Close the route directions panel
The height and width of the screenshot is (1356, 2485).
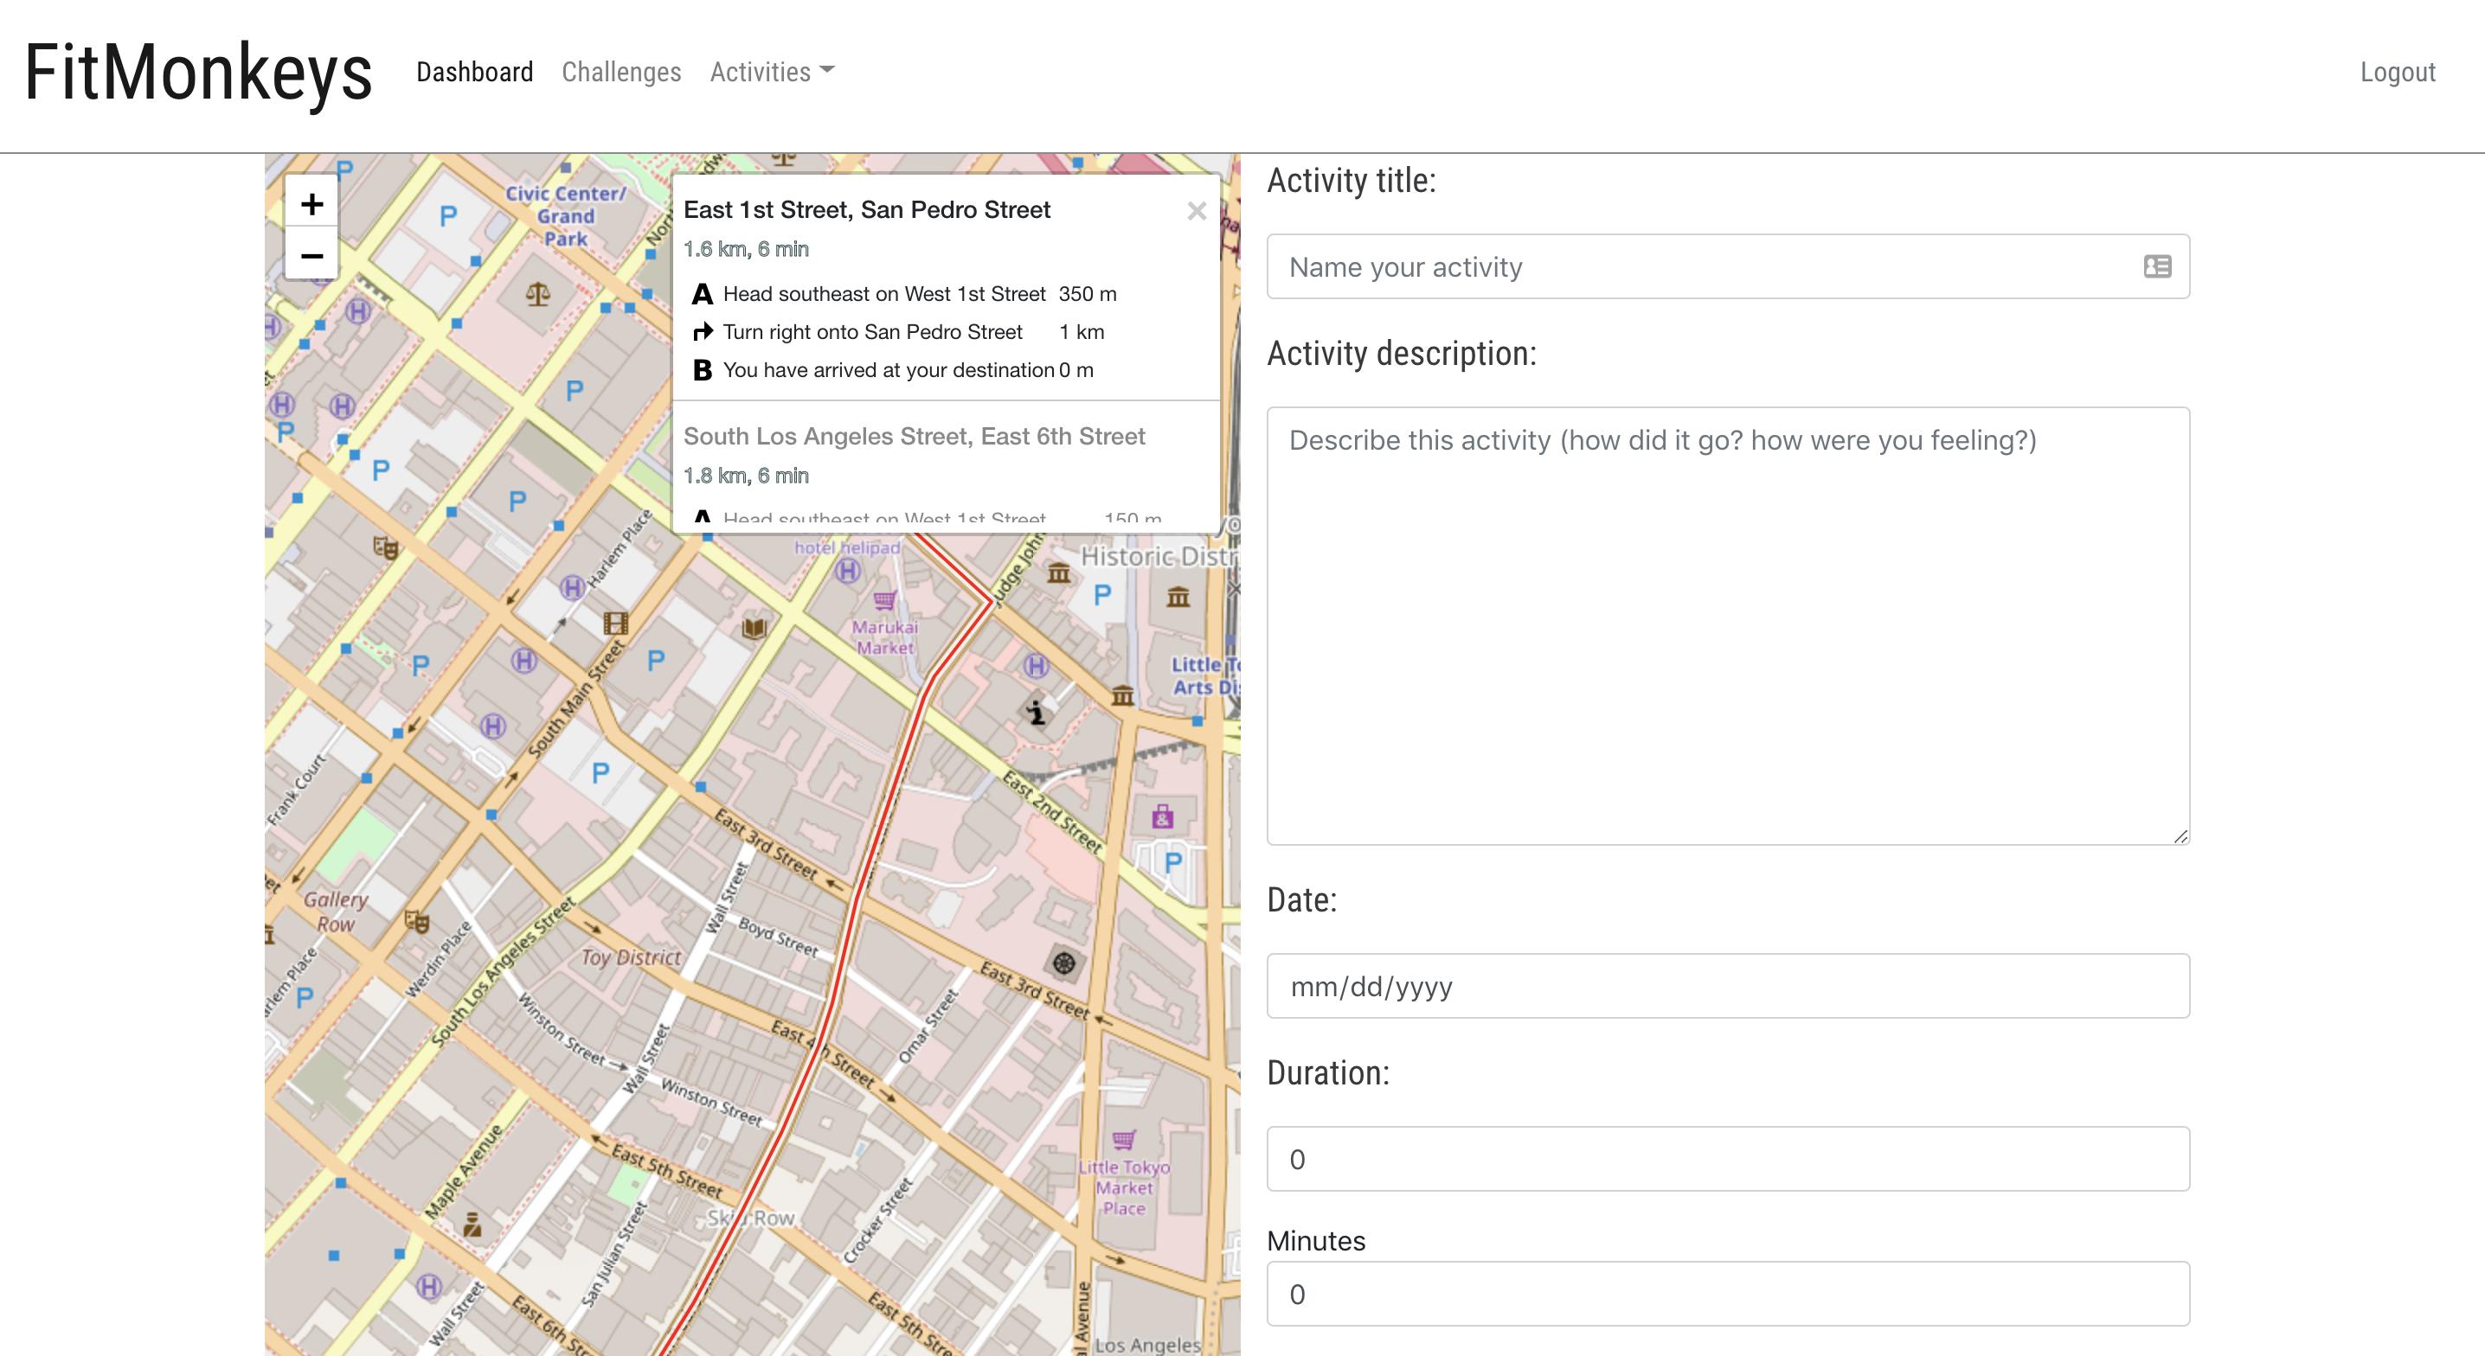[x=1196, y=211]
